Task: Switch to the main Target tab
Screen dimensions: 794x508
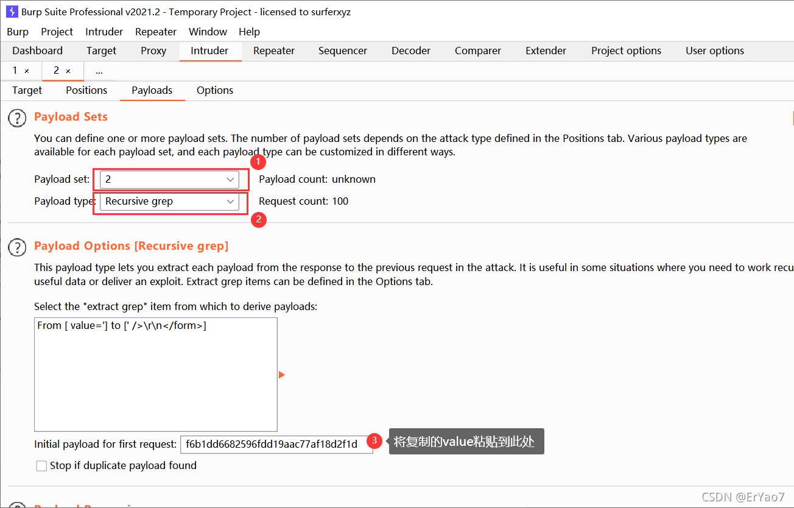Action: pyautogui.click(x=101, y=51)
